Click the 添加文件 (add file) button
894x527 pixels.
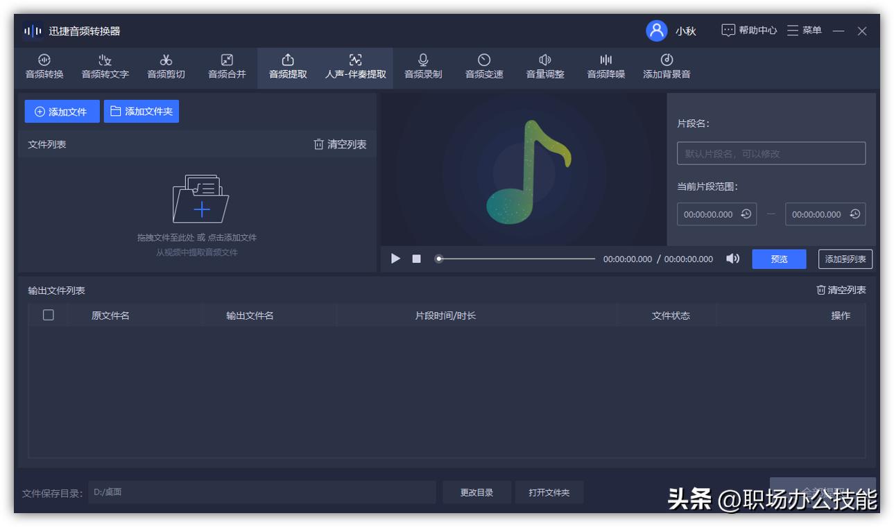[61, 111]
